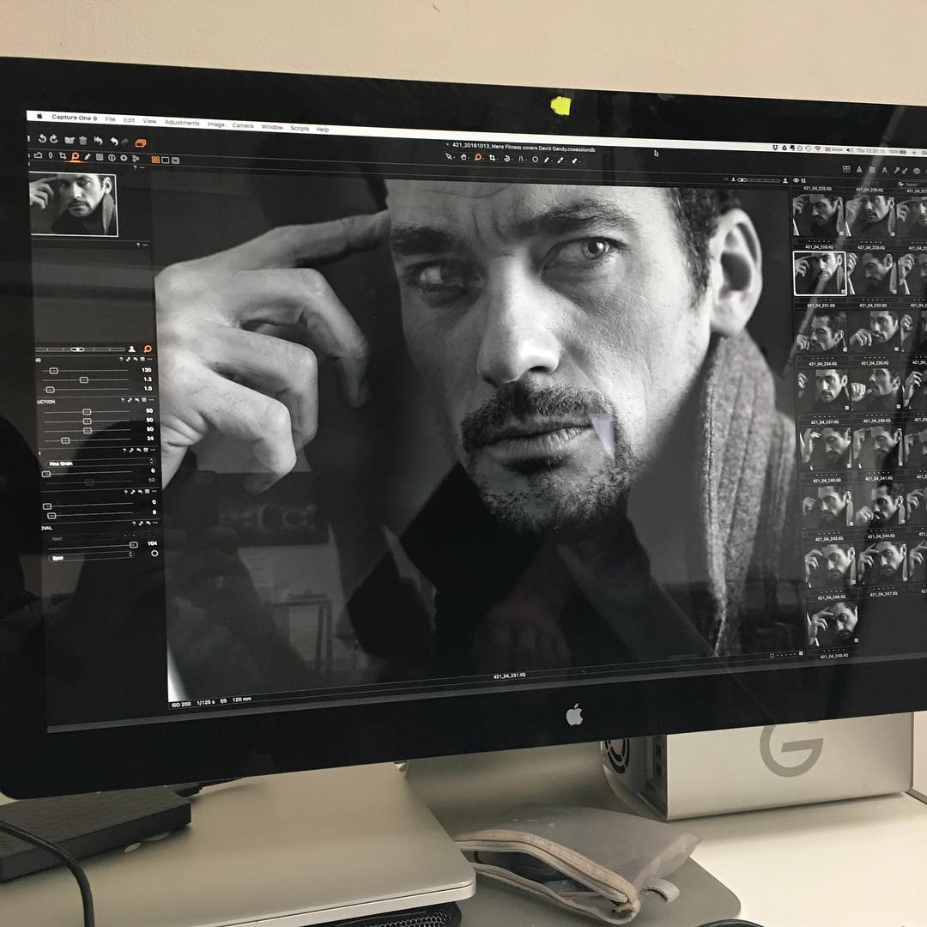This screenshot has width=927, height=927.
Task: Open the Details tool tab magnifier icon
Action: [76, 157]
